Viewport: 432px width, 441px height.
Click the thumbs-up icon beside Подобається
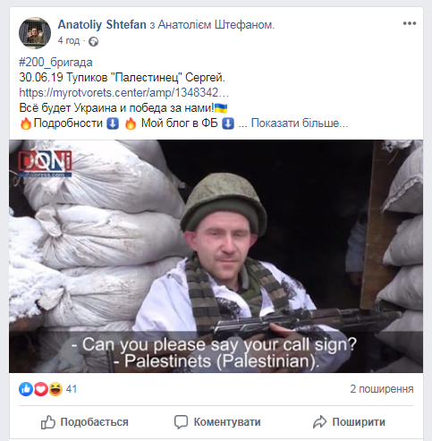click(x=48, y=422)
